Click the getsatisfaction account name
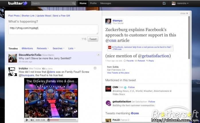The image size is (200, 123). click(122, 101)
